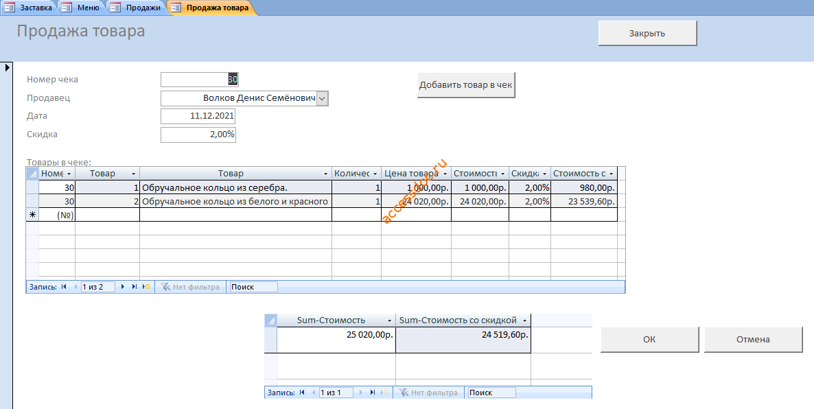
Task: Confirm with the ОК button
Action: 649,340
